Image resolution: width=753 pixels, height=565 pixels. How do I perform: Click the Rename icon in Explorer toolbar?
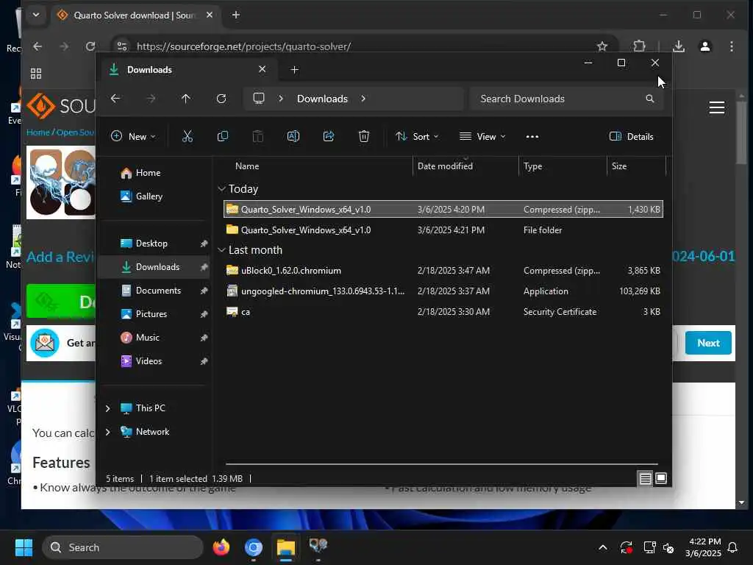pyautogui.click(x=293, y=136)
